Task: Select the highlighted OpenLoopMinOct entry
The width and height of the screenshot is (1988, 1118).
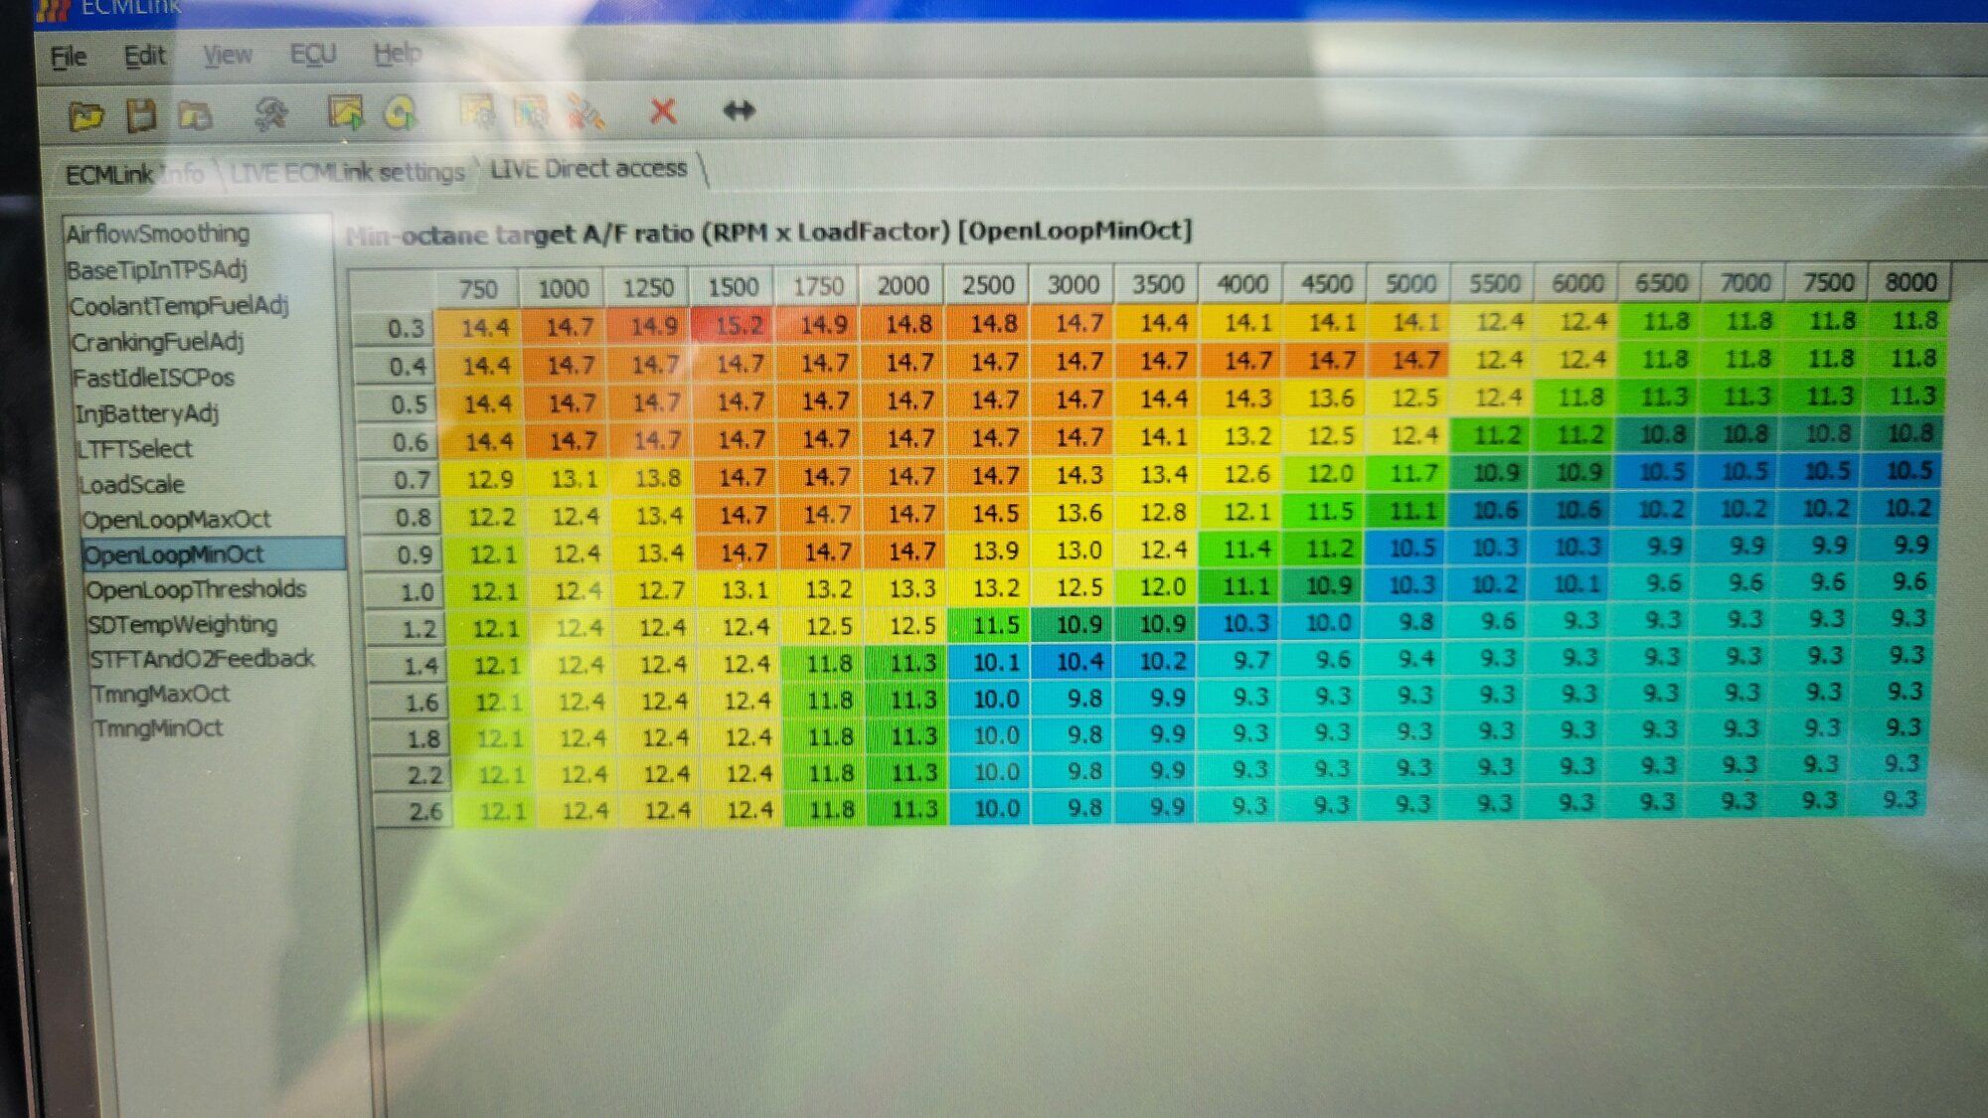Action: pos(213,555)
